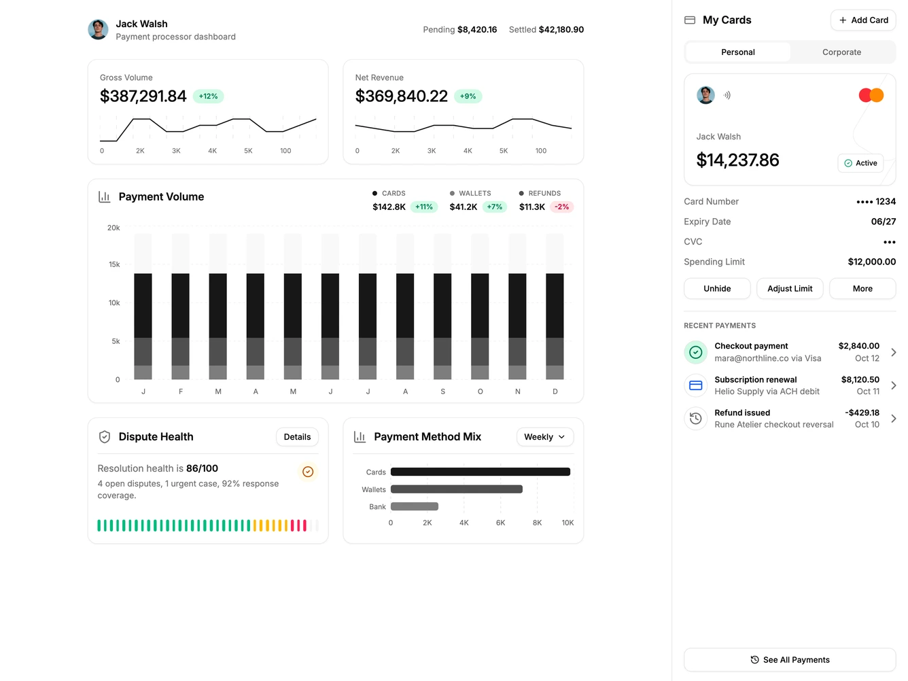Click the history icon beside Refund issued

click(696, 419)
